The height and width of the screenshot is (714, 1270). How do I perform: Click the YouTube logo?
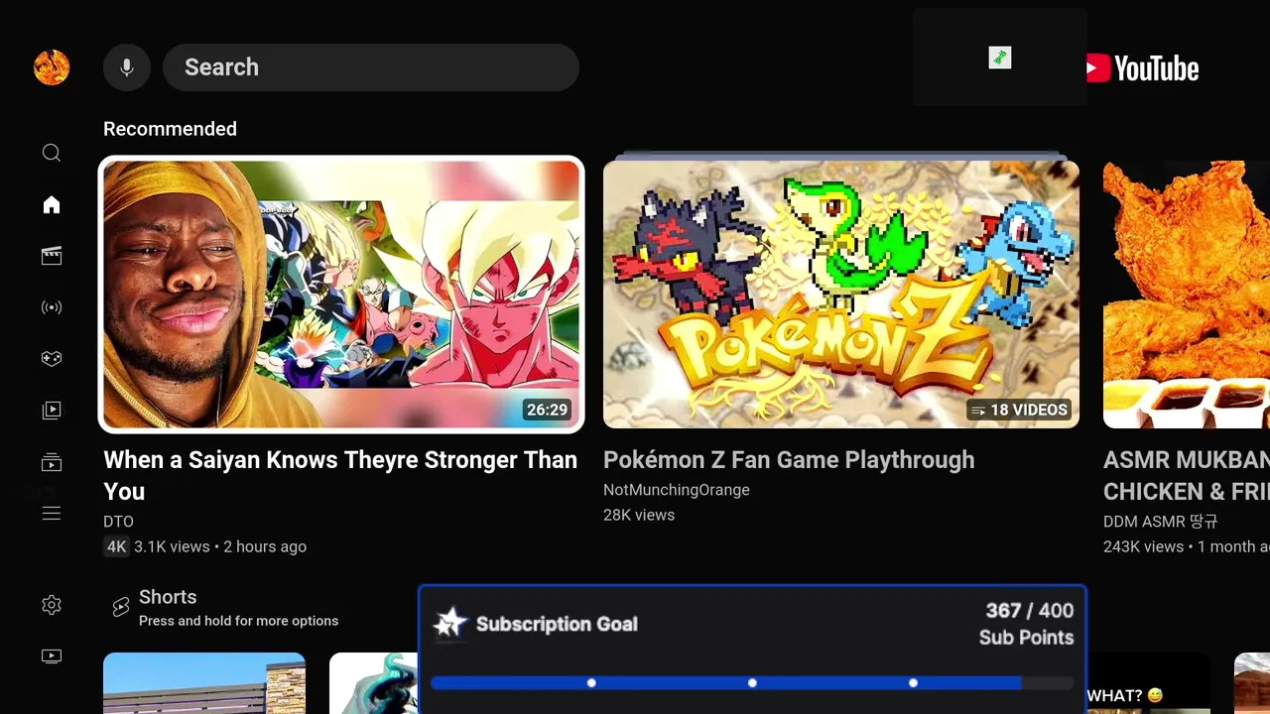click(x=1142, y=67)
